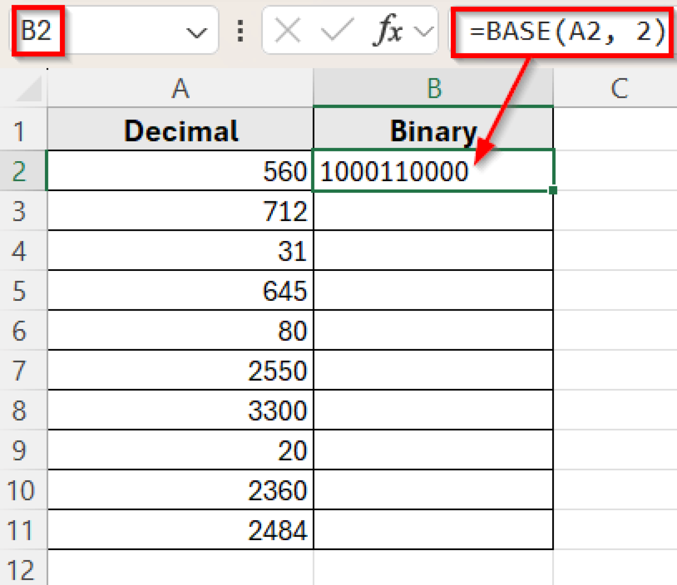Click the fill handle on cell B2
The image size is (677, 585).
pyautogui.click(x=553, y=190)
